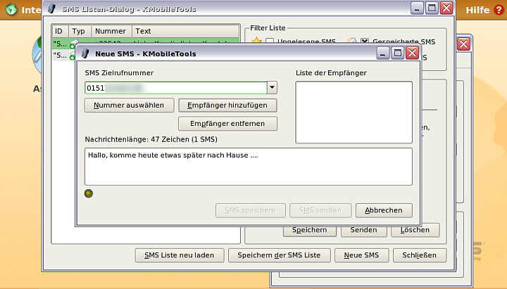This screenshot has width=507, height=289.
Task: Cancel with the Abbrechen button
Action: click(x=384, y=210)
